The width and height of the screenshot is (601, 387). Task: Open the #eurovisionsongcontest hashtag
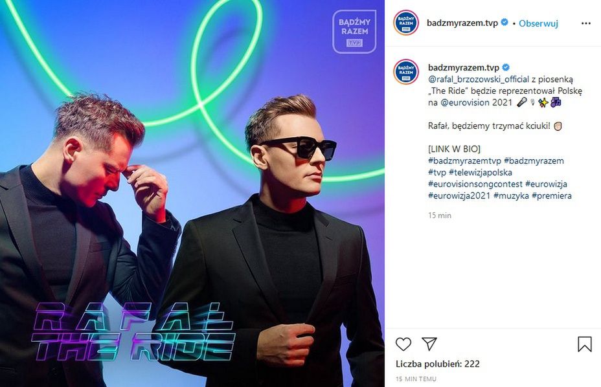pos(475,184)
